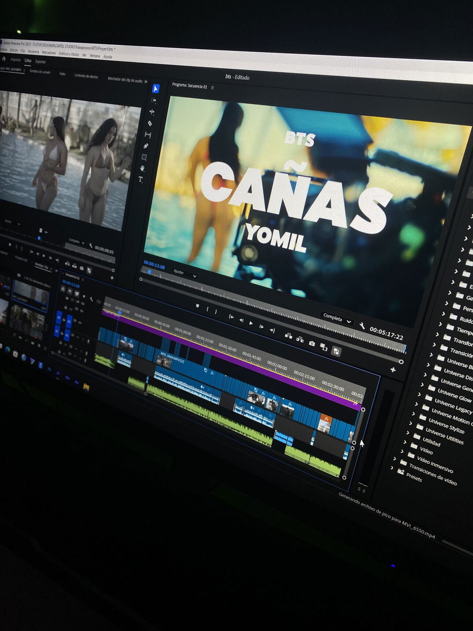Add a marker in the Program monitor
This screenshot has height=631, width=473.
click(x=198, y=306)
